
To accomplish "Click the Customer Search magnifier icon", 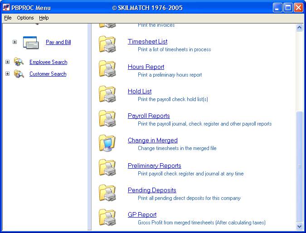I will 19,74.
